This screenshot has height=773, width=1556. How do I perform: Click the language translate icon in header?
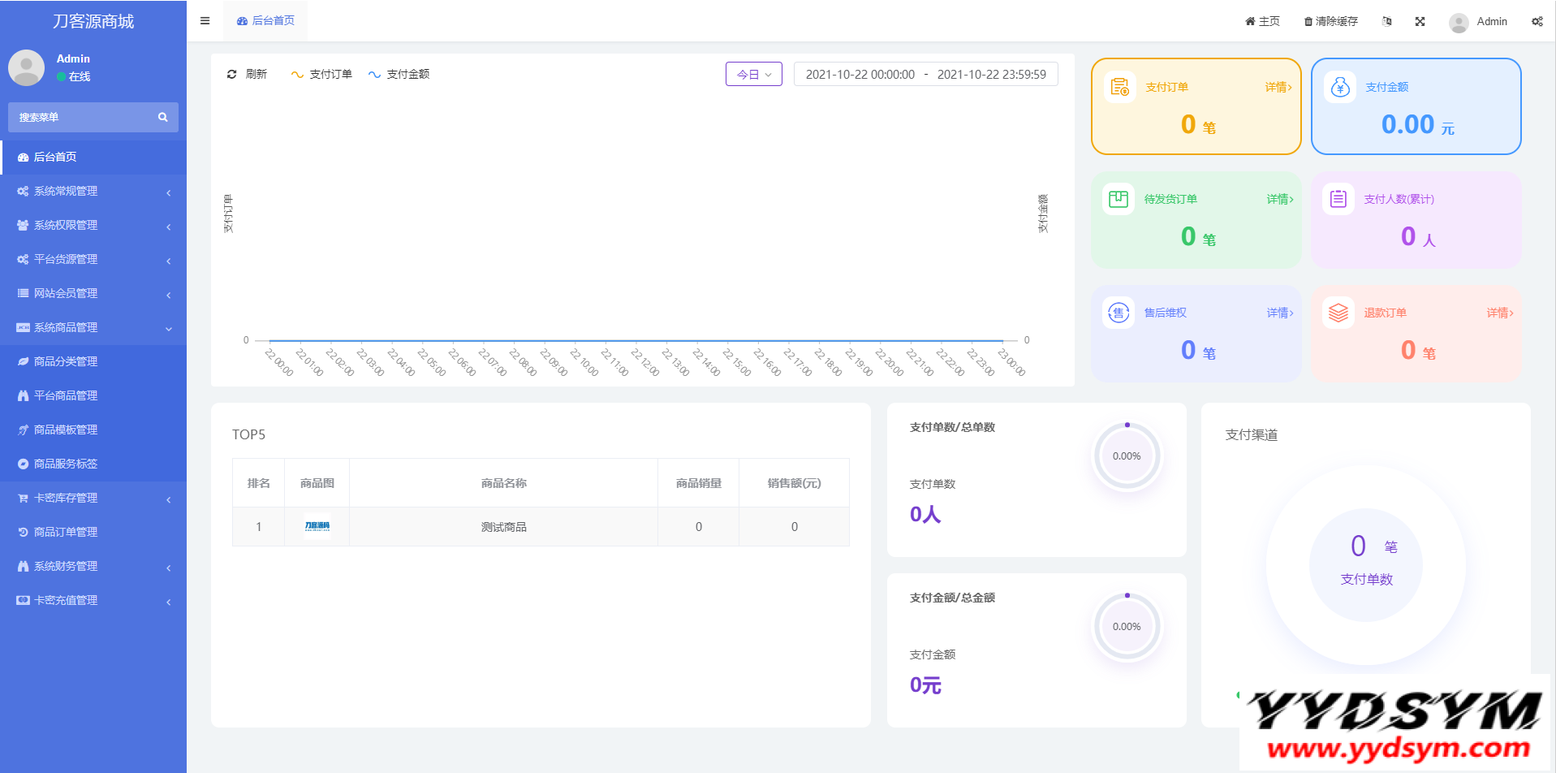[x=1386, y=22]
